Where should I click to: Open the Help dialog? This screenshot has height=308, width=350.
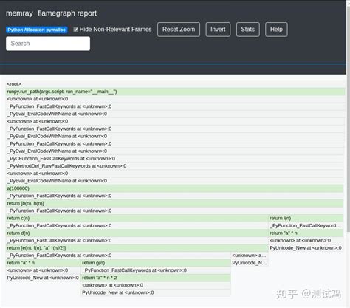coord(276,30)
